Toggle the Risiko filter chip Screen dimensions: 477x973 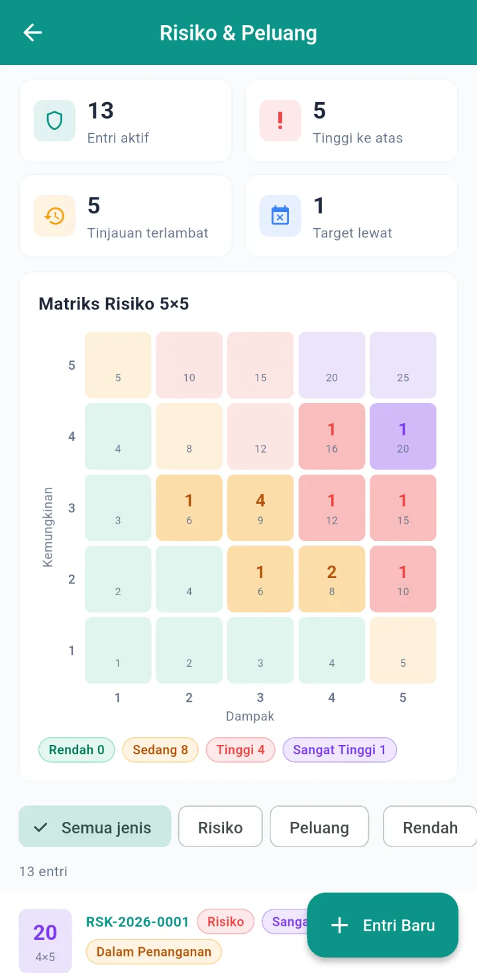[221, 827]
